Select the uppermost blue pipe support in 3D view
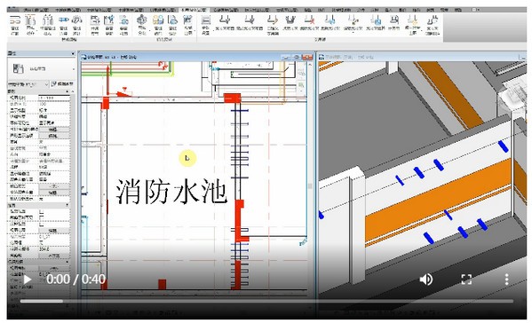This screenshot has height=323, width=532. click(x=504, y=146)
